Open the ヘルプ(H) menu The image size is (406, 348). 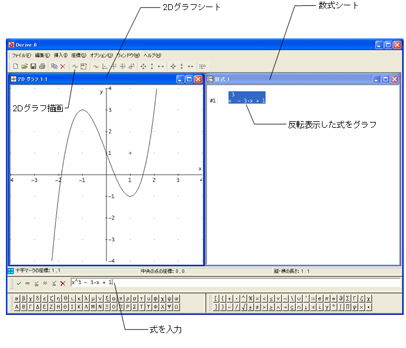pos(152,56)
